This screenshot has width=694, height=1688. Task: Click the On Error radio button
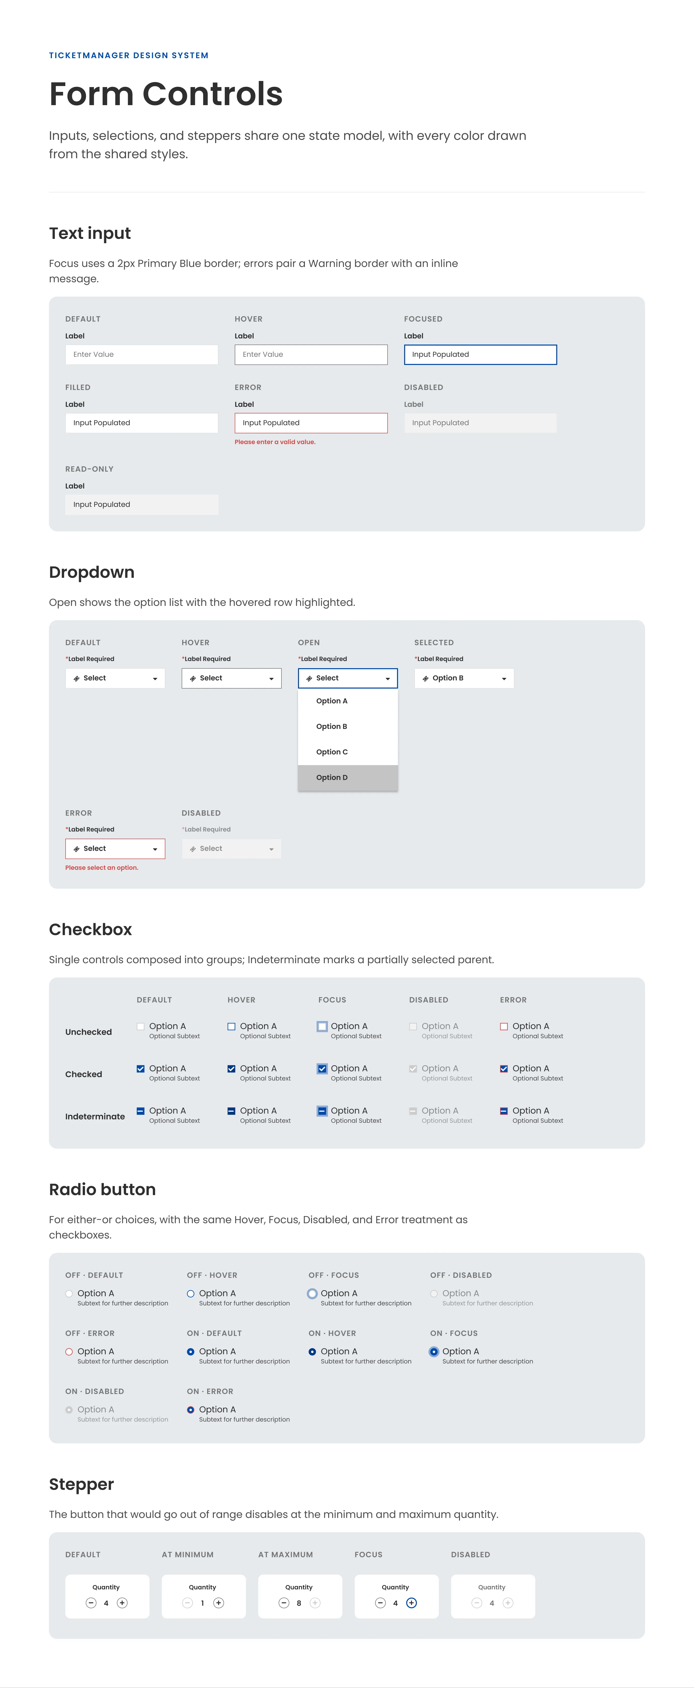pyautogui.click(x=191, y=1410)
